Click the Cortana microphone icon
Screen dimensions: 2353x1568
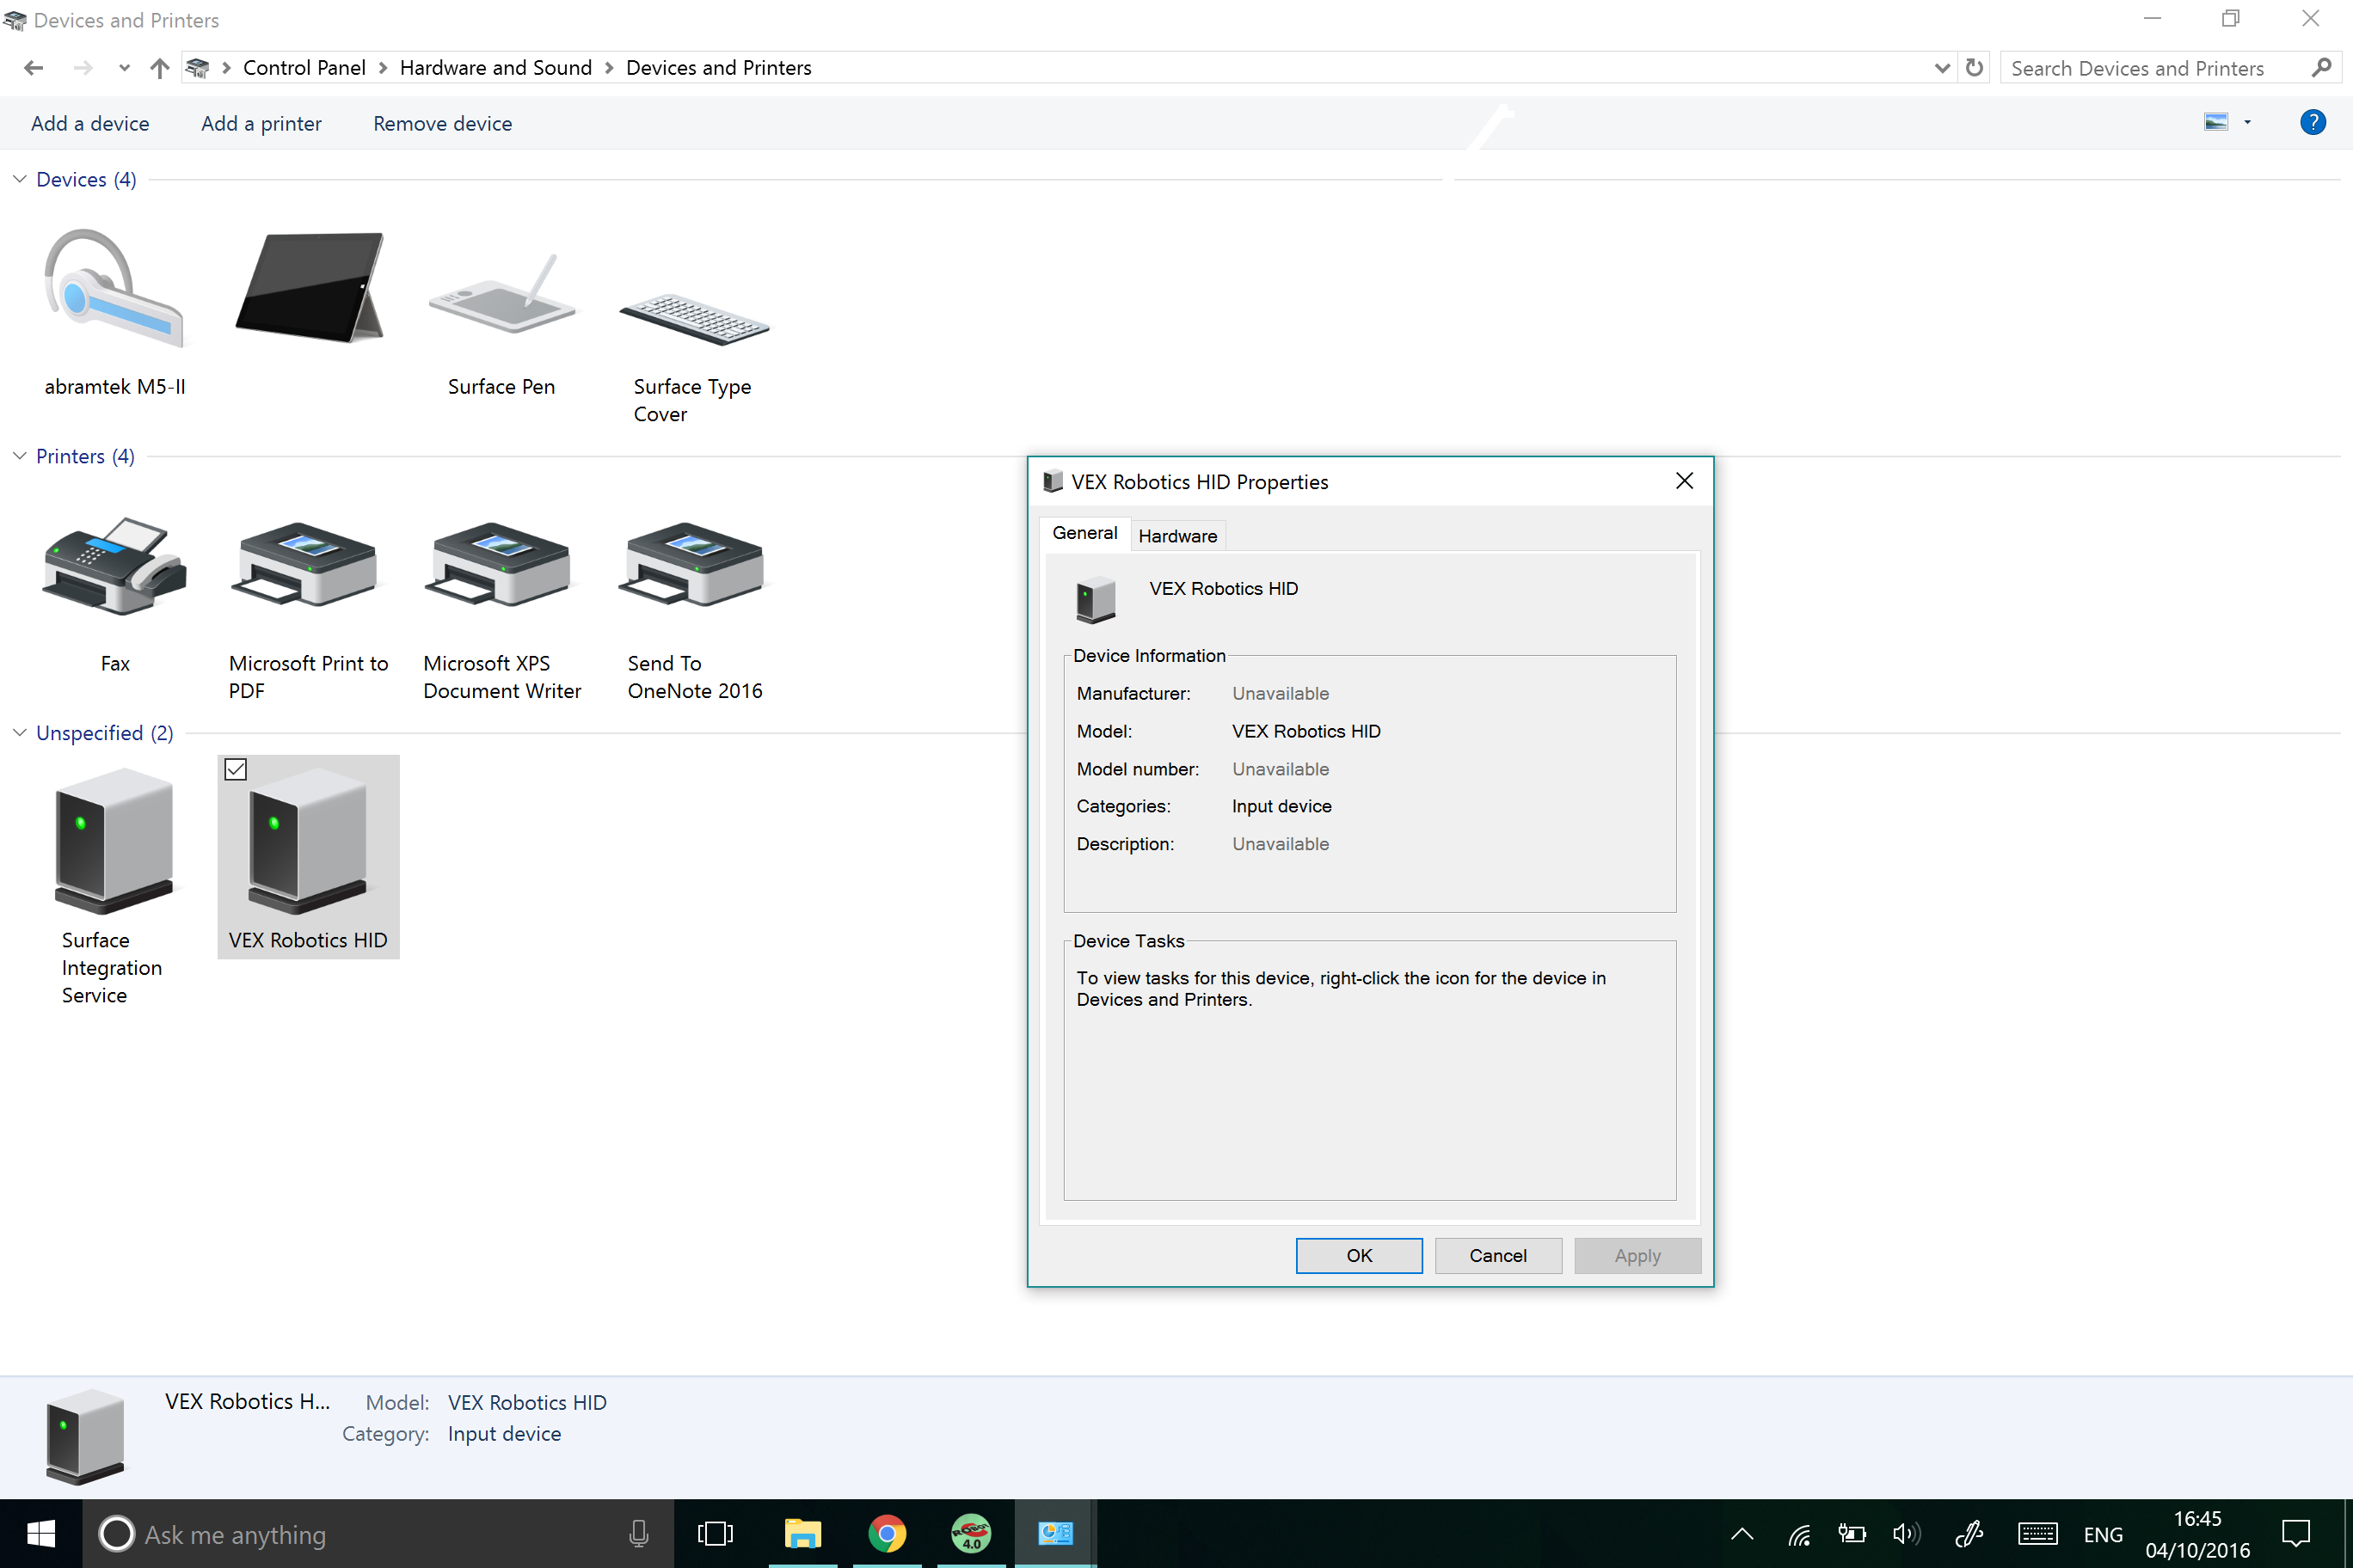pyautogui.click(x=638, y=1533)
